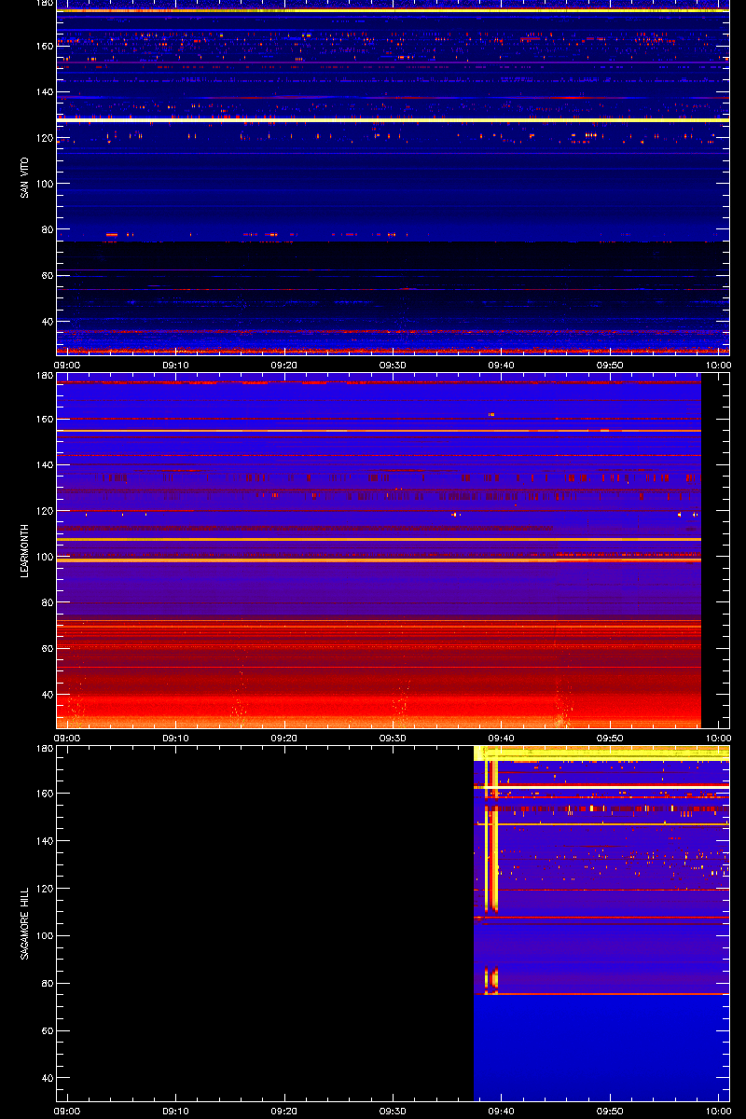Click the SAN VITO station axis label
Image resolution: width=746 pixels, height=1119 pixels.
coord(26,178)
